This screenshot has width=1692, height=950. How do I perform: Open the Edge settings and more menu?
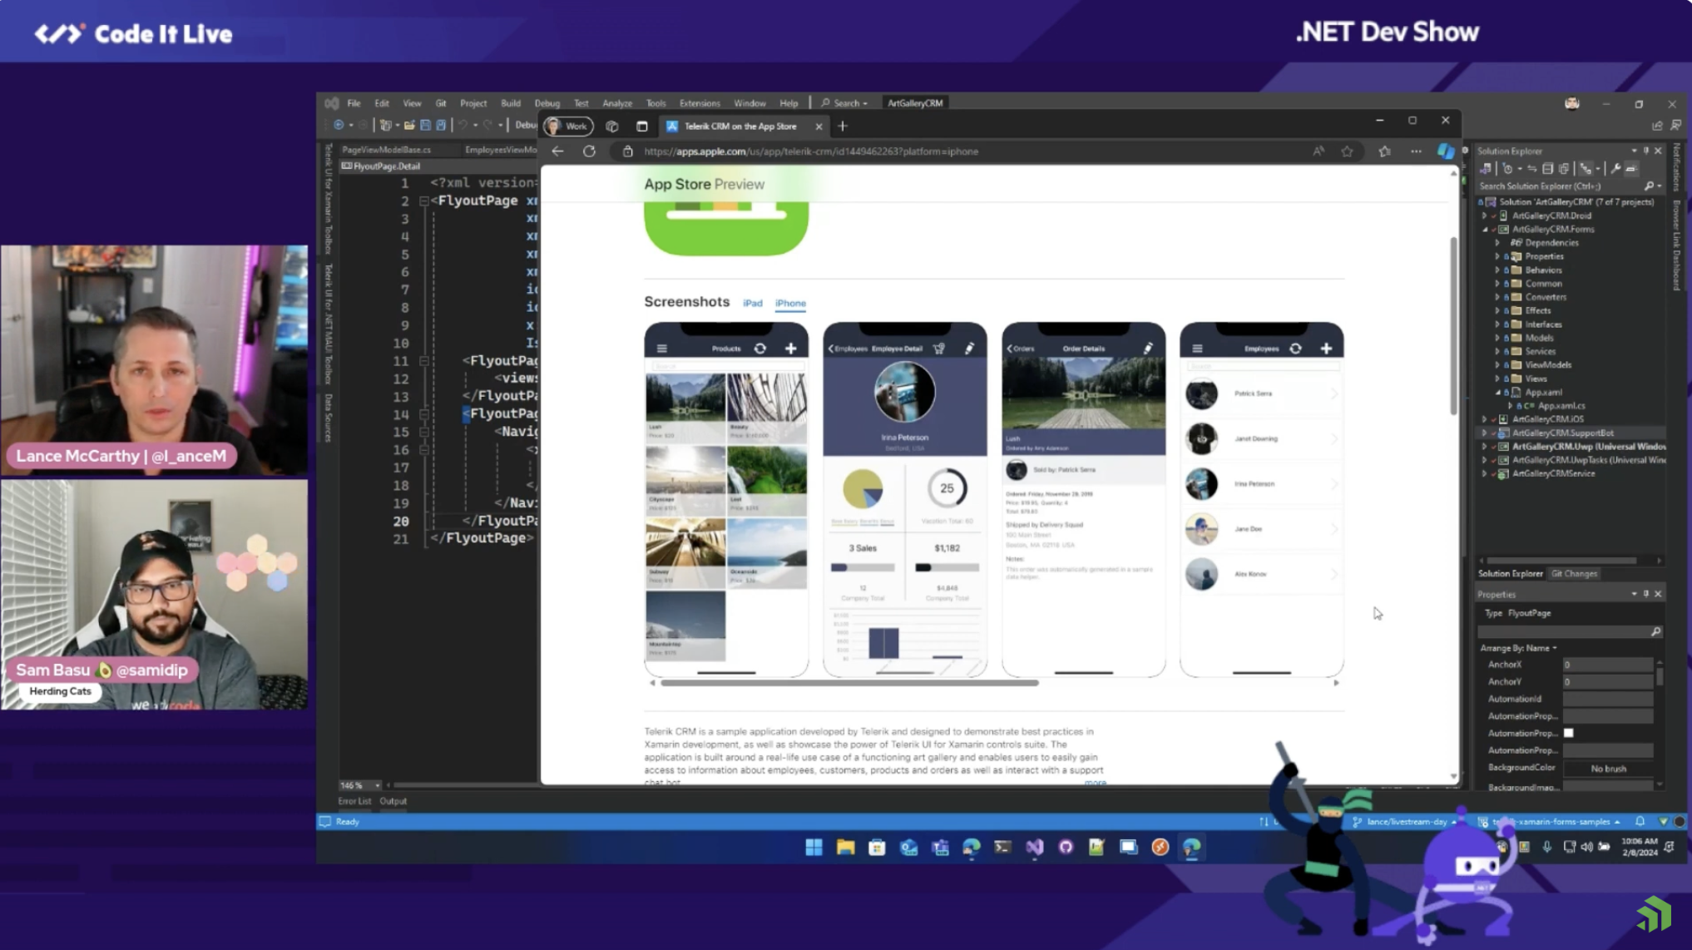point(1416,151)
